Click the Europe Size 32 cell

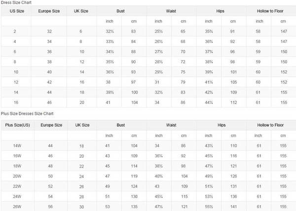click(x=49, y=31)
